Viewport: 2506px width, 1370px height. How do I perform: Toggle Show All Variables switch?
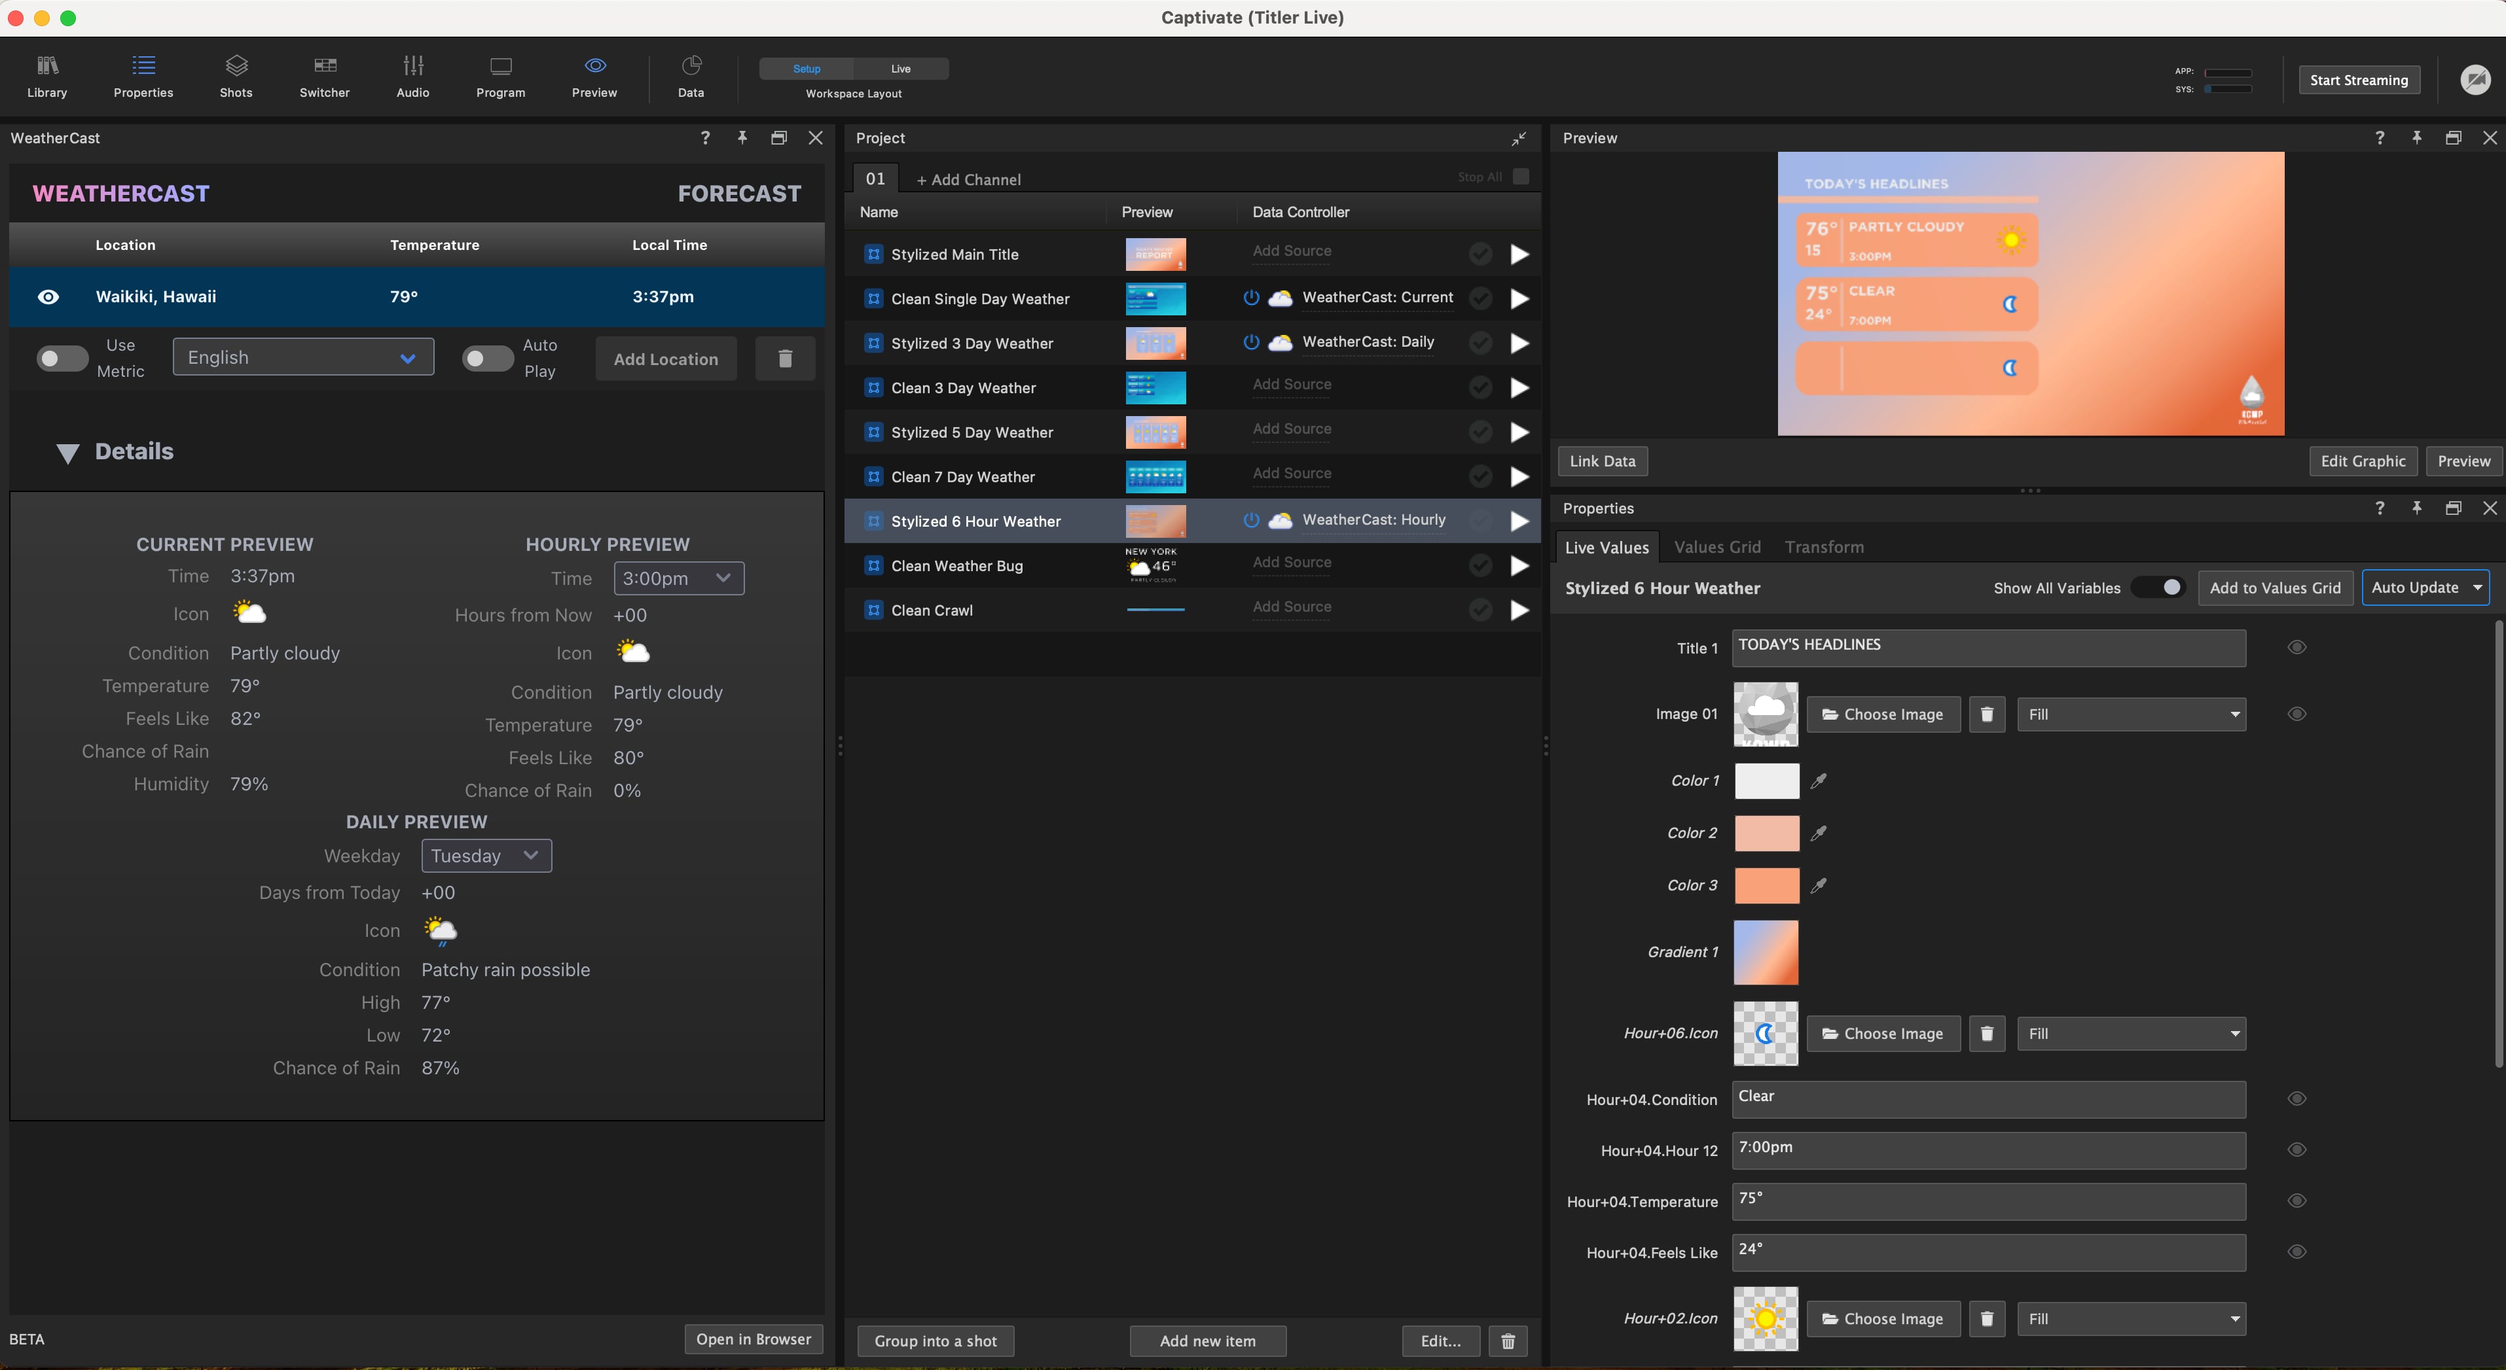(x=2158, y=588)
